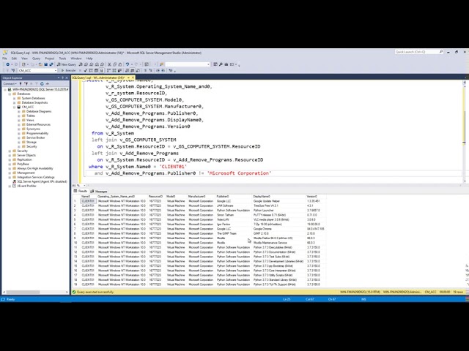Click the Database Engine Query icon after New Query

pos(81,64)
